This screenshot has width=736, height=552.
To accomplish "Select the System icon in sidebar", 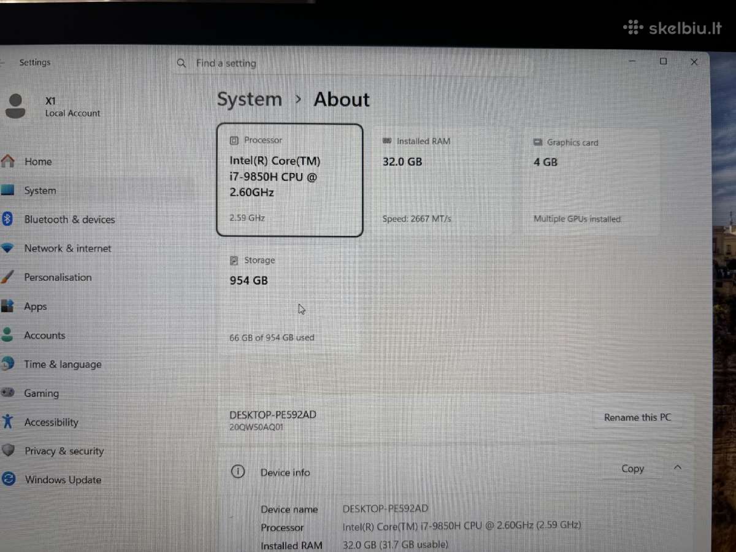I will (x=7, y=190).
